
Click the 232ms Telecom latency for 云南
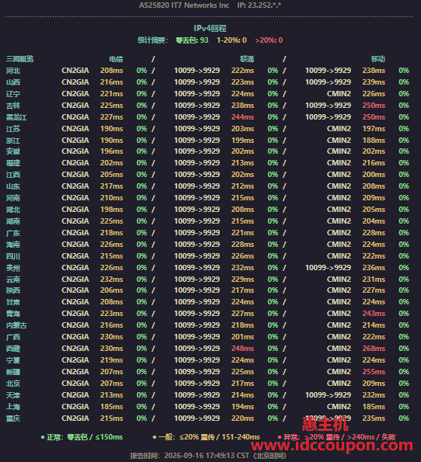[112, 280]
